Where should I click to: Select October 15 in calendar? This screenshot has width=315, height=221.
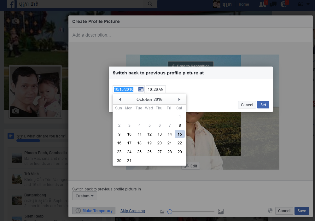[x=180, y=134]
